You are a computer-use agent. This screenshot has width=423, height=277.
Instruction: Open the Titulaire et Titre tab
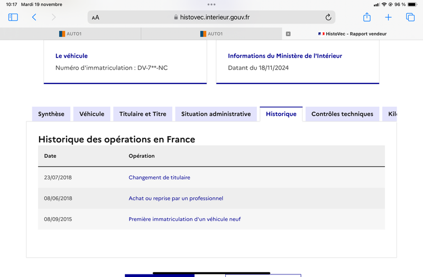pyautogui.click(x=143, y=114)
